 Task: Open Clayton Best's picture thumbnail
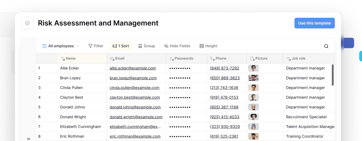pyautogui.click(x=253, y=97)
